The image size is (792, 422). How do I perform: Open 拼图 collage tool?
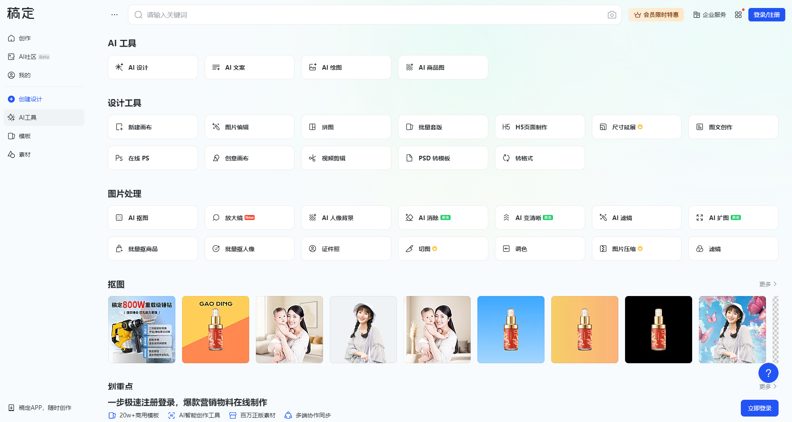tap(346, 127)
